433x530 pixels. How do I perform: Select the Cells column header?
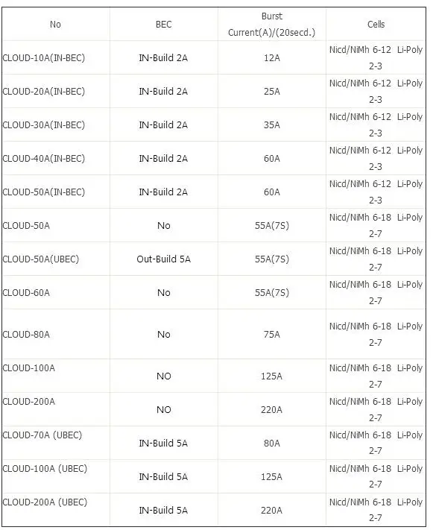376,25
